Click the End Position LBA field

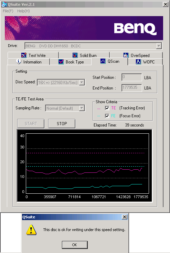click(132, 88)
